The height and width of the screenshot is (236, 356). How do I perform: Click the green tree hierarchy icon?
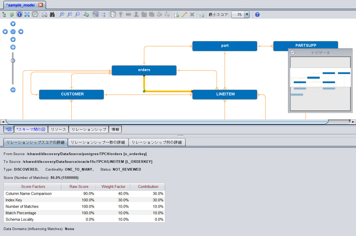tap(4, 14)
